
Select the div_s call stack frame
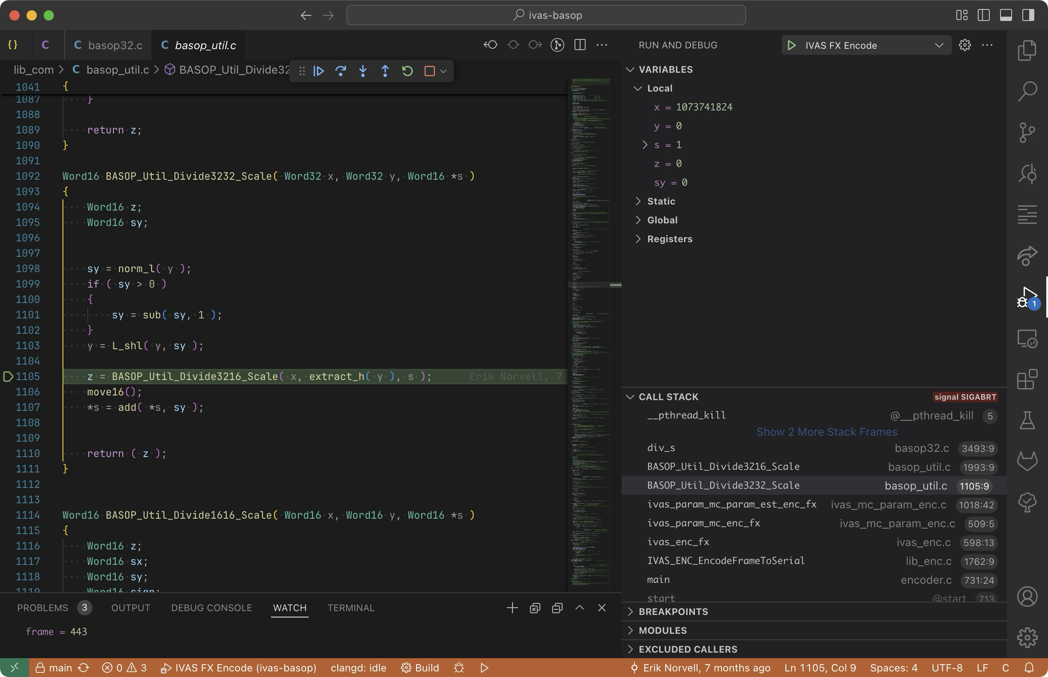click(x=661, y=448)
